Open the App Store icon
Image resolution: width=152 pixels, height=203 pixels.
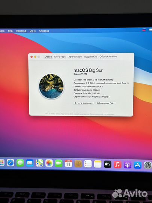pyautogui.click(x=137, y=165)
